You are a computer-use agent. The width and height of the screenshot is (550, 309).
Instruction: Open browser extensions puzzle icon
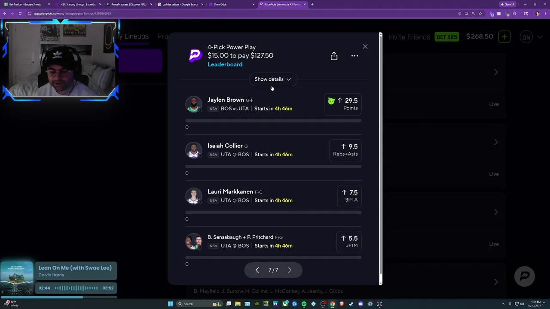coord(514,13)
